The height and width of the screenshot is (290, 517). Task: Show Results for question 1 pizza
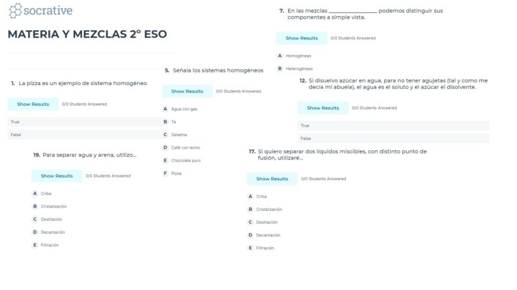click(x=33, y=104)
